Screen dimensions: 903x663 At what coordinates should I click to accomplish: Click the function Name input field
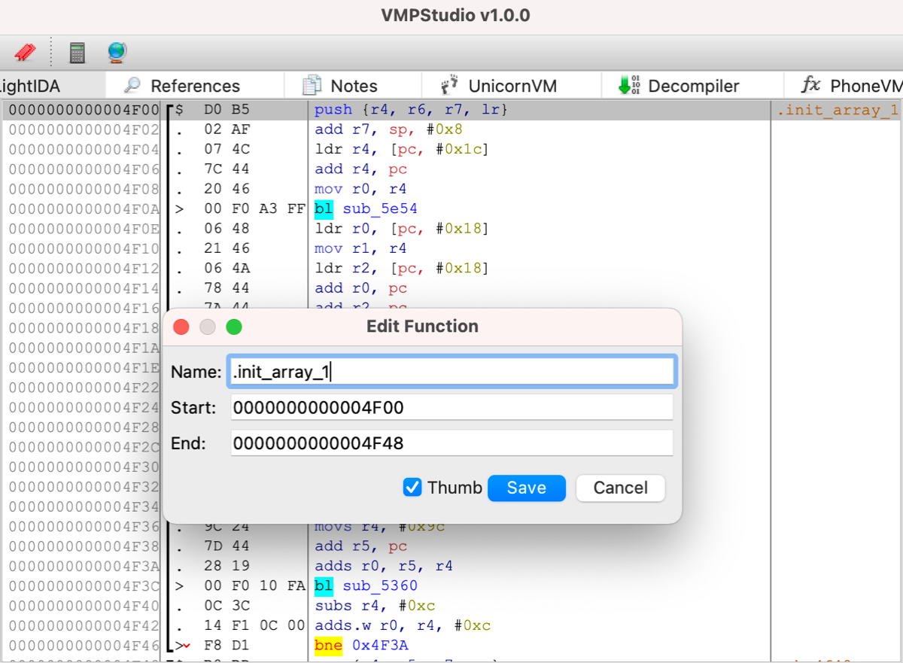(451, 372)
